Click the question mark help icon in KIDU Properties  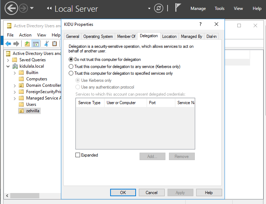pyautogui.click(x=200, y=24)
